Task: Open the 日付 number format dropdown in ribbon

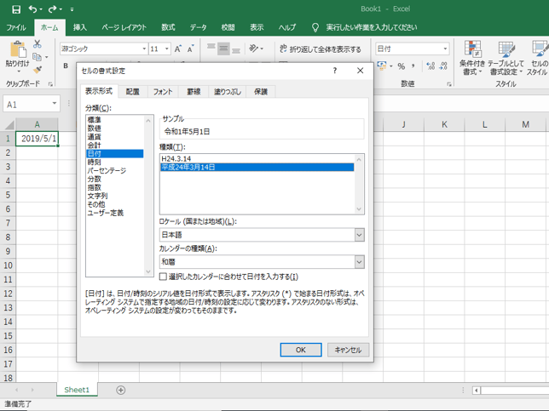Action: point(445,49)
